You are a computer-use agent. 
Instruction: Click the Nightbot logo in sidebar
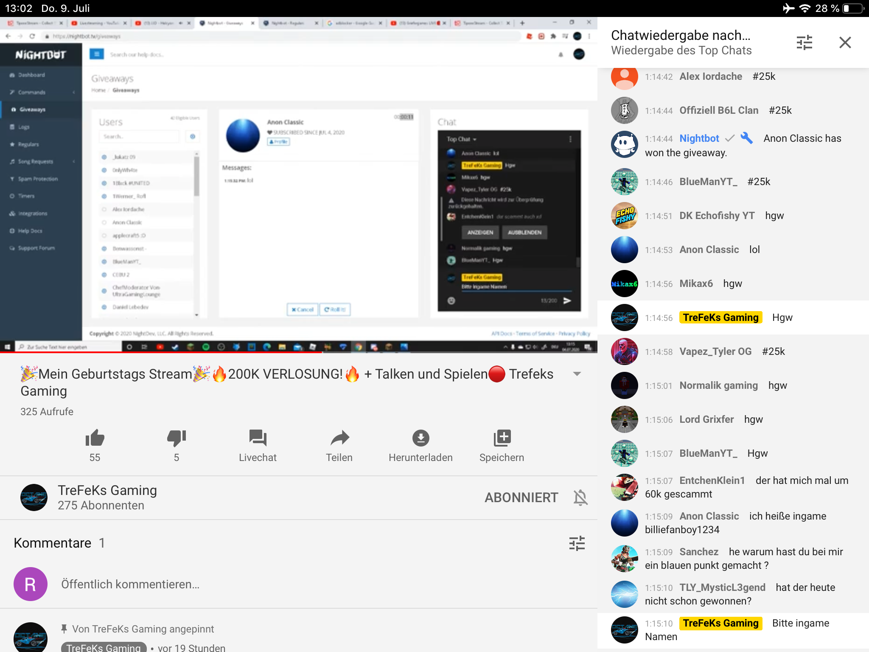[x=41, y=55]
